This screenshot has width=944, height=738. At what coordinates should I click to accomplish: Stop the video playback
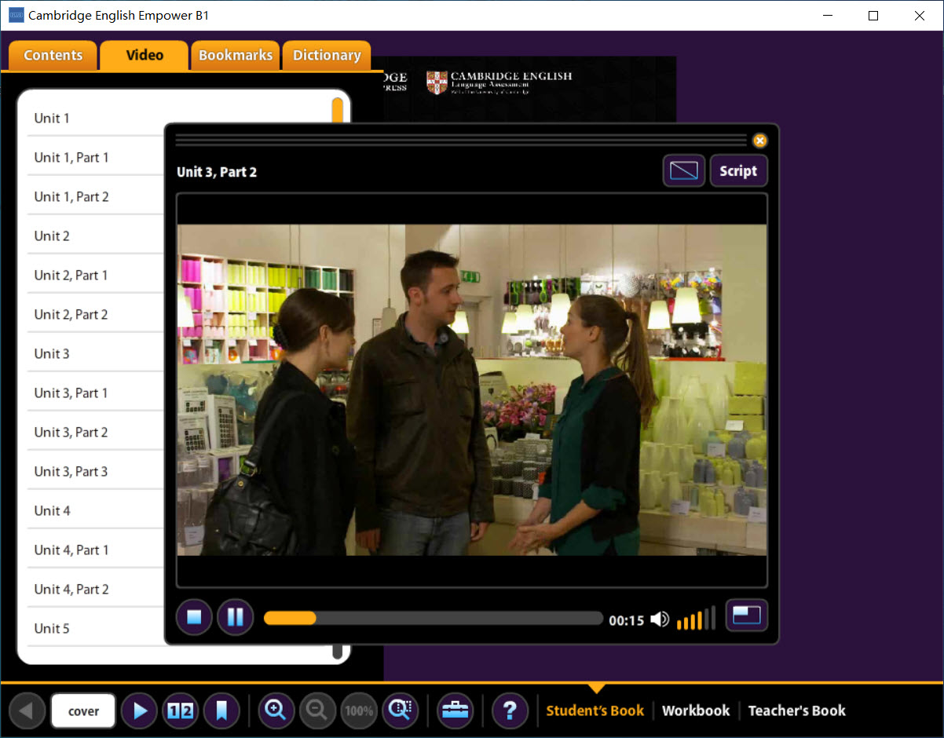(x=194, y=617)
